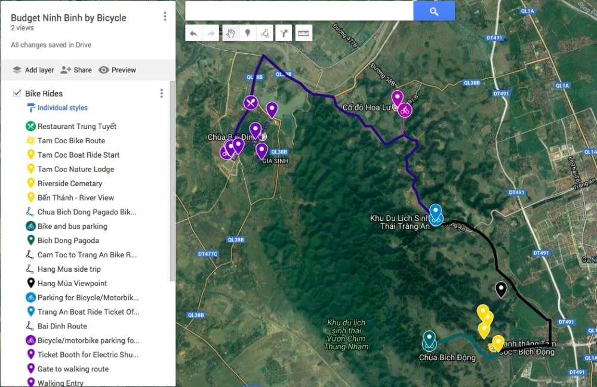Screen dimensions: 597x387
Task: Click the undo arrow in the map toolbar
Action: [193, 33]
